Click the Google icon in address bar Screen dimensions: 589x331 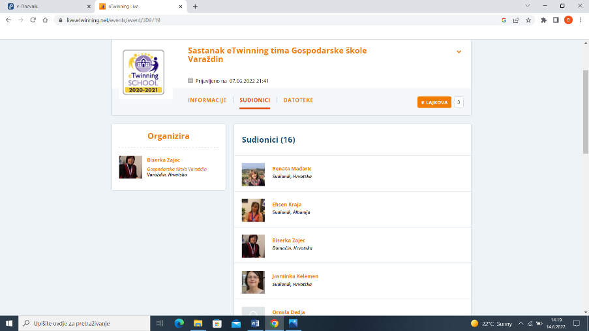coord(504,20)
